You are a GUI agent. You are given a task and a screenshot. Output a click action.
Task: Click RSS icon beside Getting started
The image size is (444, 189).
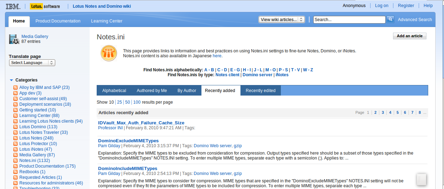pos(15,110)
